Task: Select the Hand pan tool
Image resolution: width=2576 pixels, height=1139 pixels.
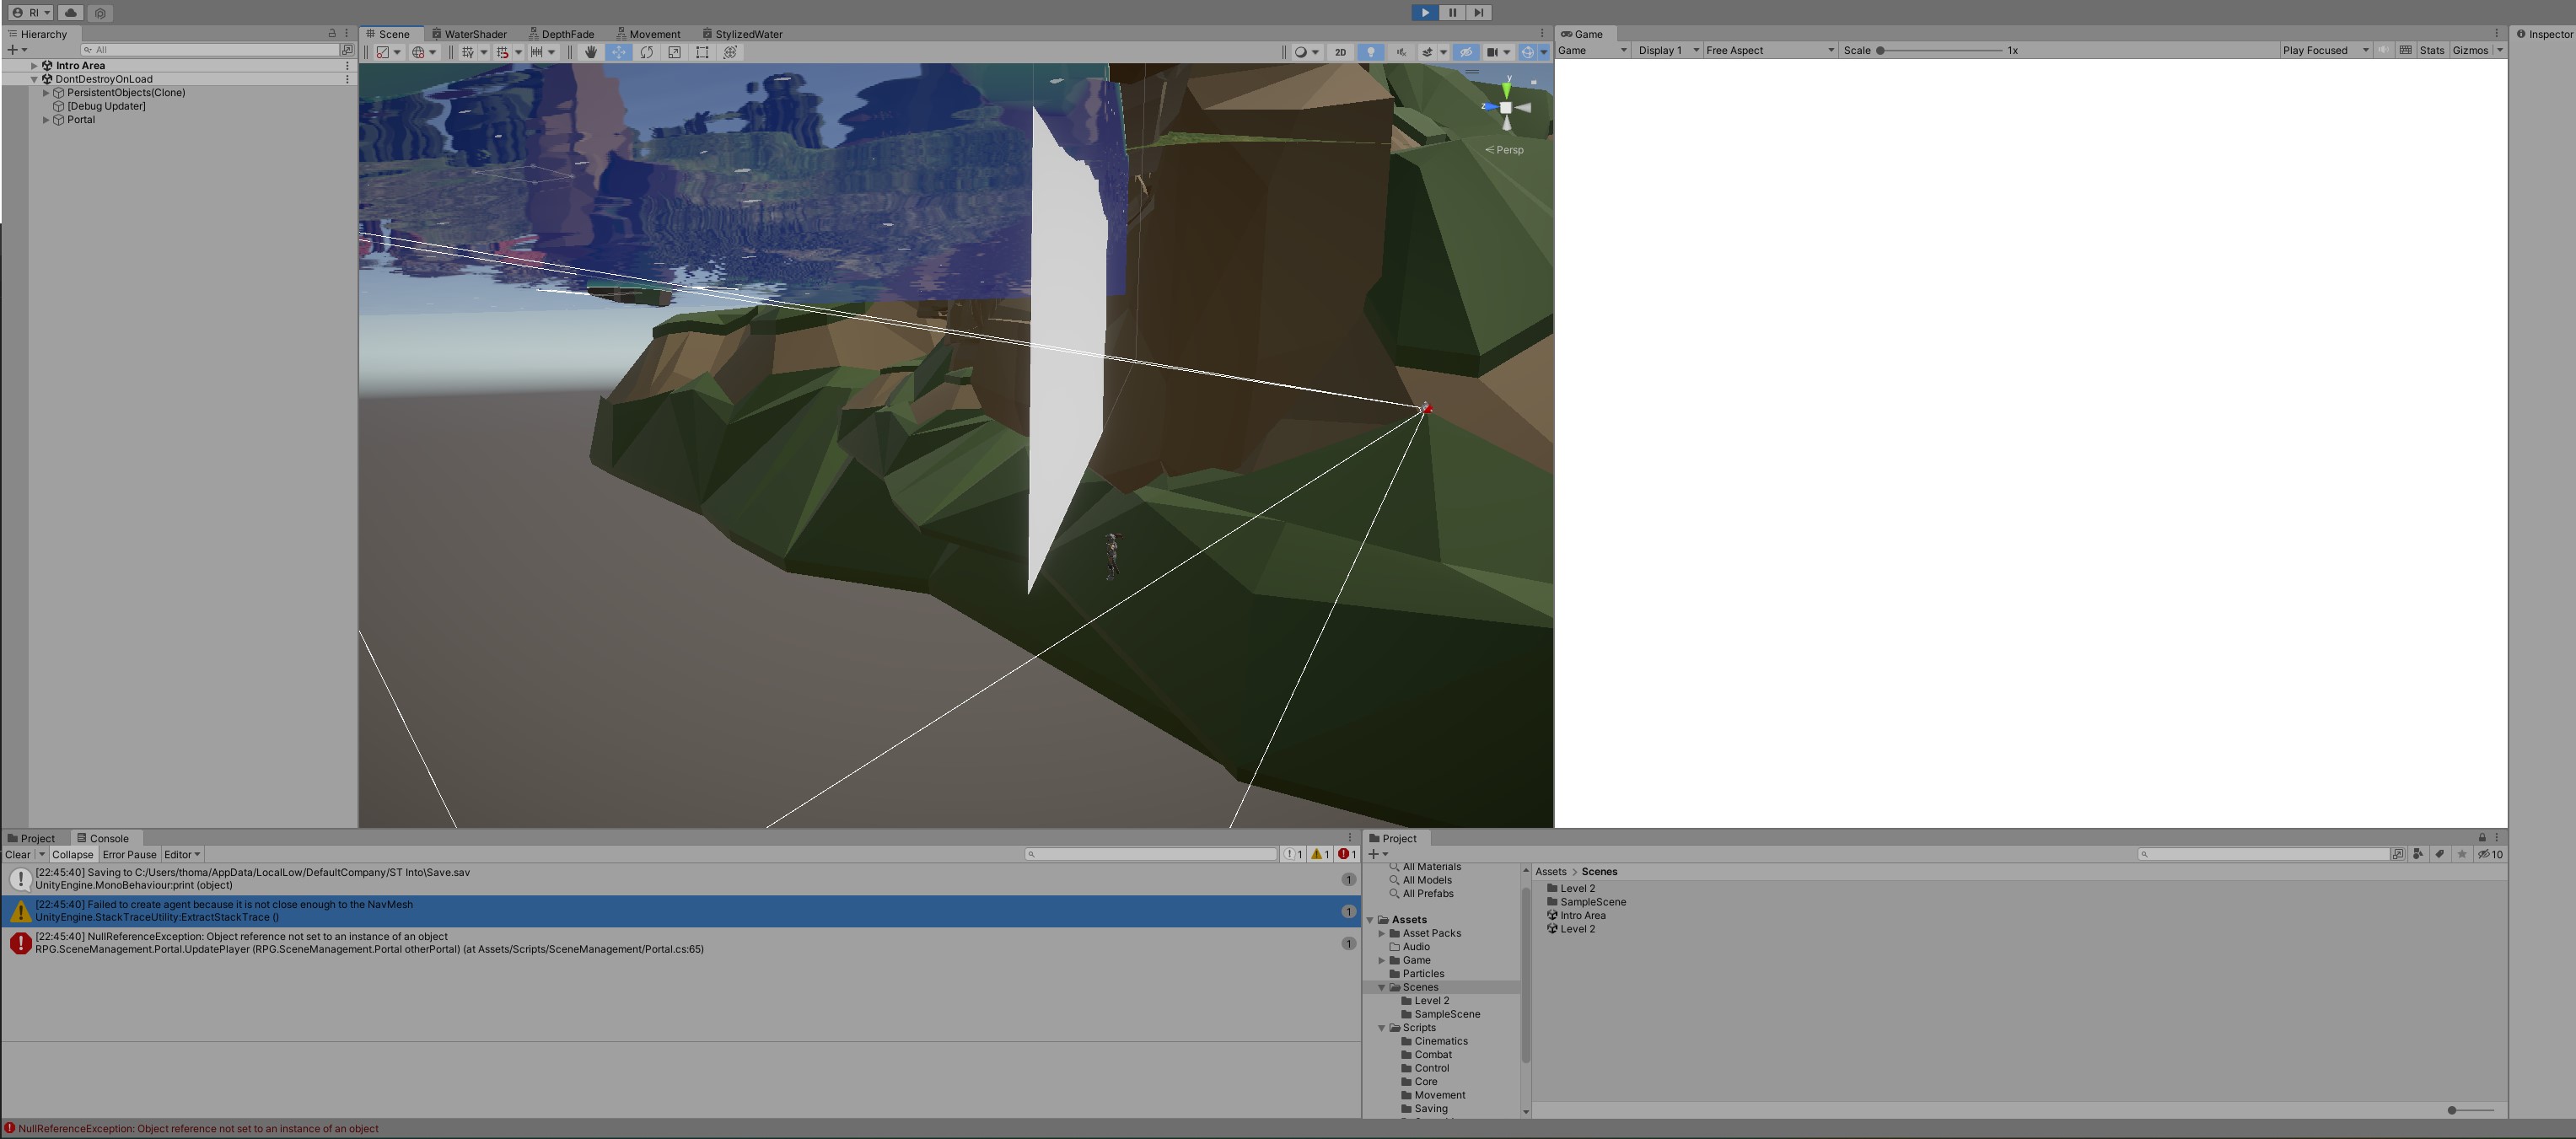Action: click(590, 52)
